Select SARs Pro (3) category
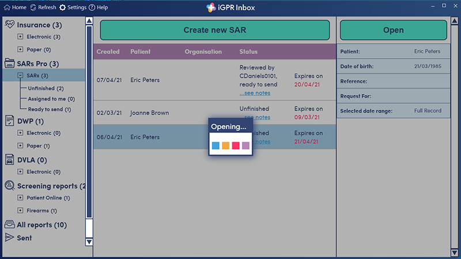The height and width of the screenshot is (259, 461). [38, 64]
